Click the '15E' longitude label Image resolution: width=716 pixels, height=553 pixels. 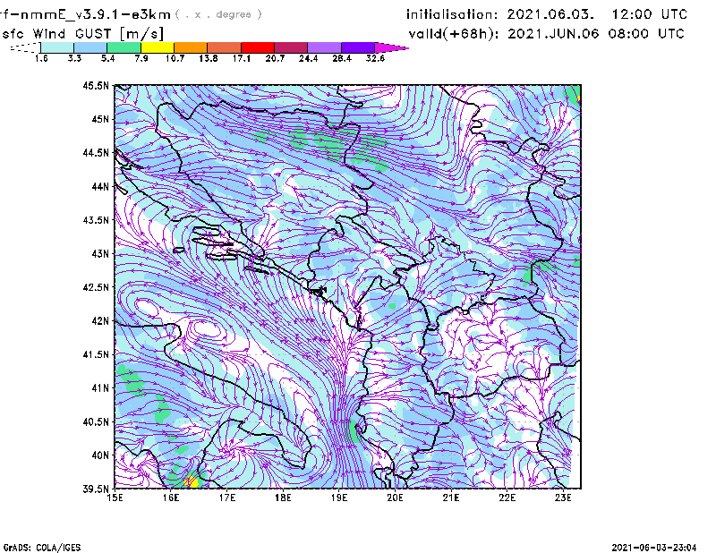[115, 498]
